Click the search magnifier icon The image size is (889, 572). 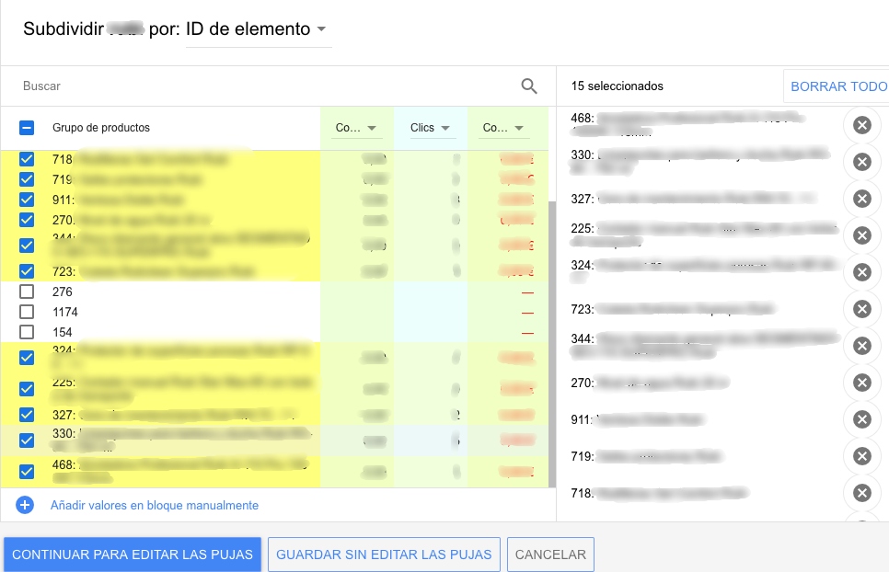[x=529, y=86]
